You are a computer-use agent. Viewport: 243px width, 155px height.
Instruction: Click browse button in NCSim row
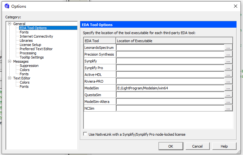pos(228,108)
